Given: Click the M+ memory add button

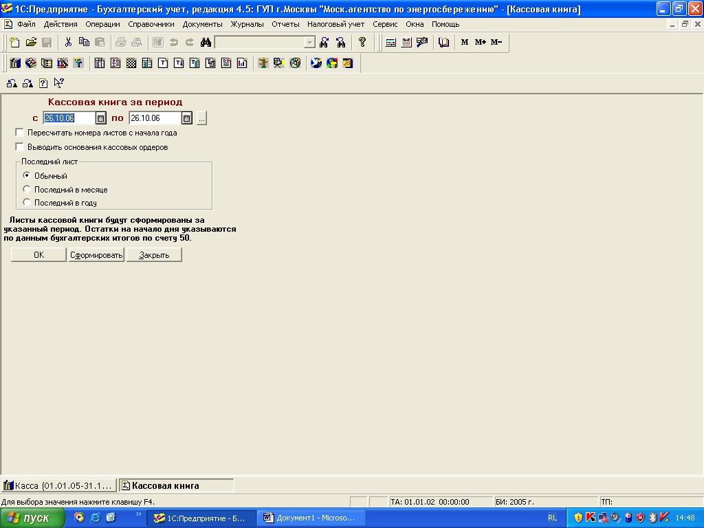Looking at the screenshot, I should point(481,42).
